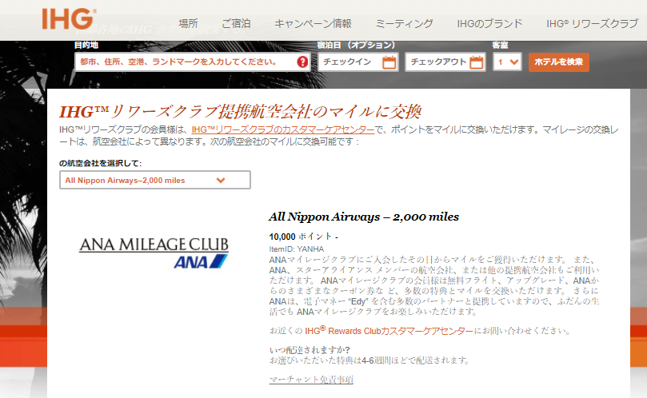Click the IHG logo

pyautogui.click(x=70, y=18)
